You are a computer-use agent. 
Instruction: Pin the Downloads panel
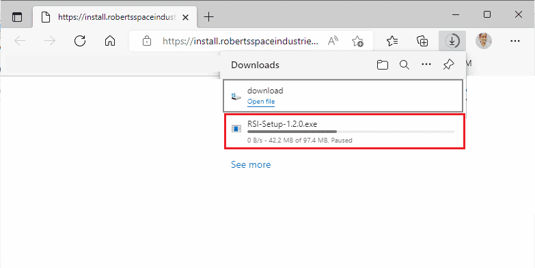pyautogui.click(x=448, y=65)
